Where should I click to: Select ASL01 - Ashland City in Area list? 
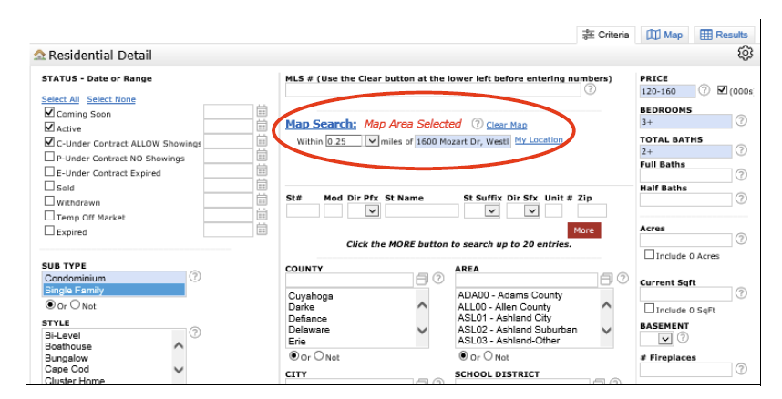(504, 318)
